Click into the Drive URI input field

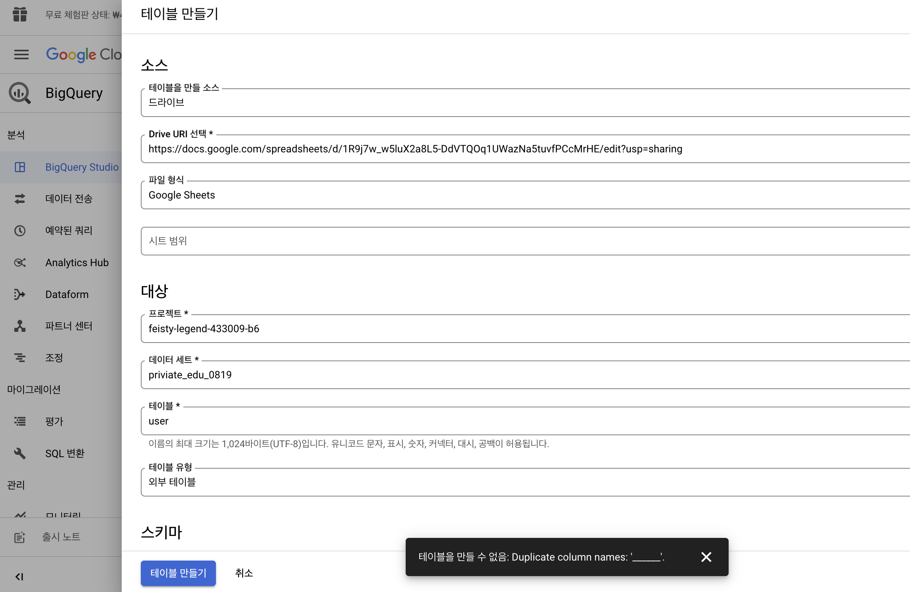(525, 149)
